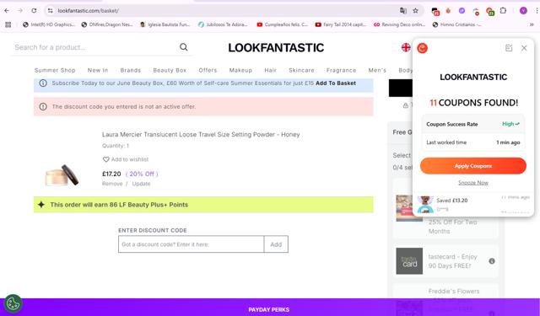540x316 pixels.
Task: Open the purple V profile avatar
Action: 523,11
